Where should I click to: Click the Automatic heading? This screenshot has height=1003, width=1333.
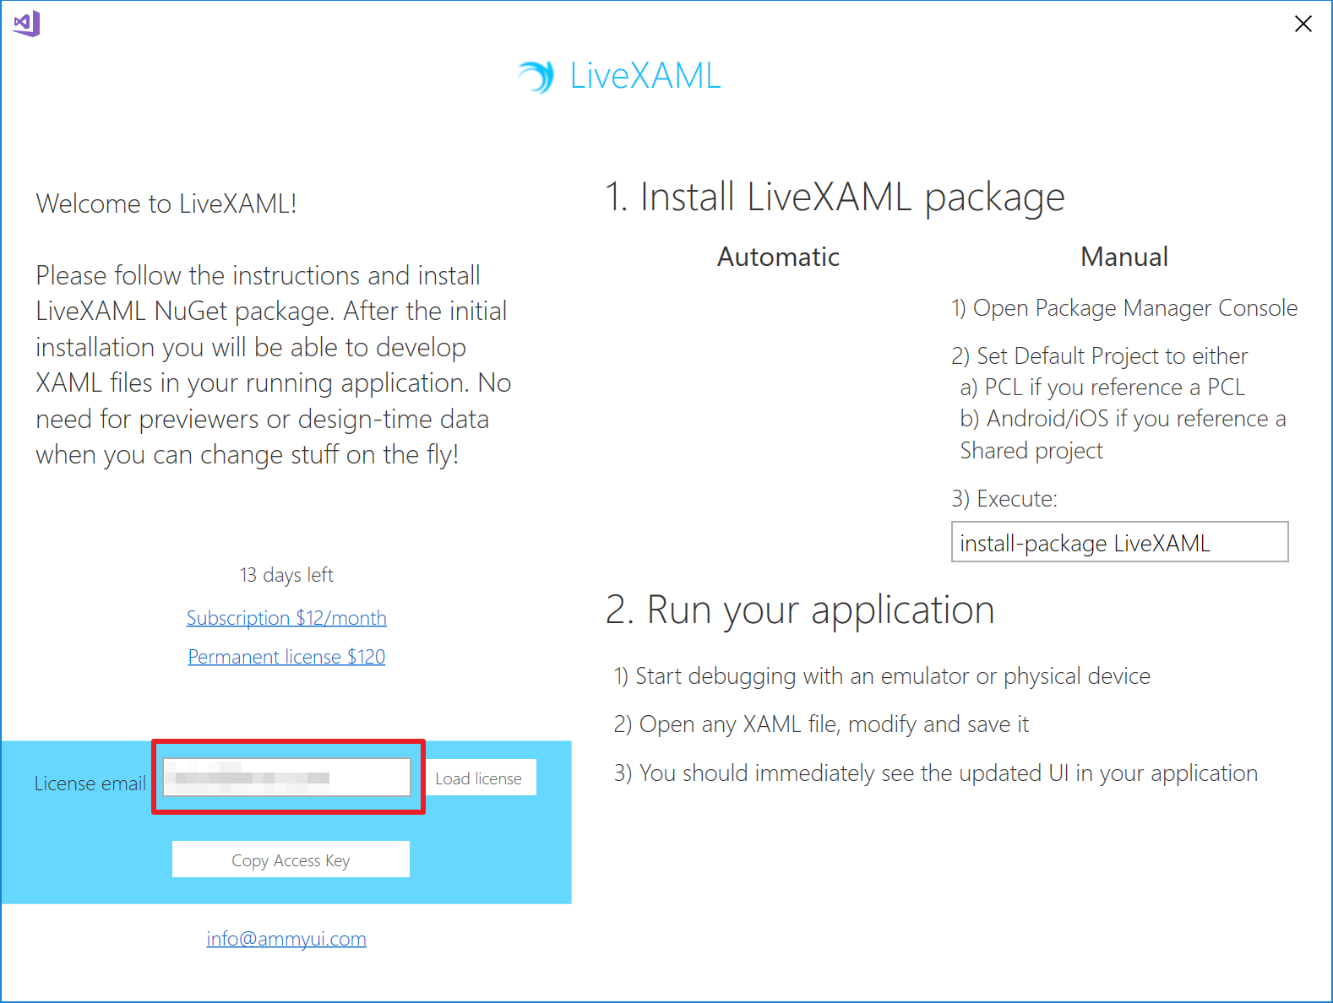click(x=778, y=257)
